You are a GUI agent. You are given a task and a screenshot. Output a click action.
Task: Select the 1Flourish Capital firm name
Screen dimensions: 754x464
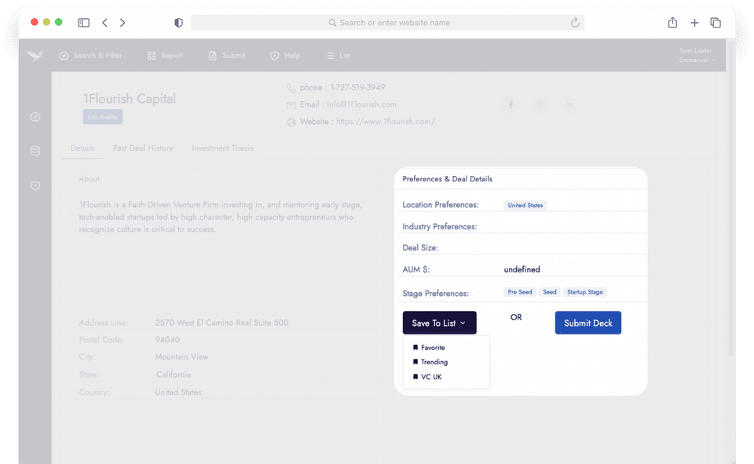pyautogui.click(x=130, y=99)
